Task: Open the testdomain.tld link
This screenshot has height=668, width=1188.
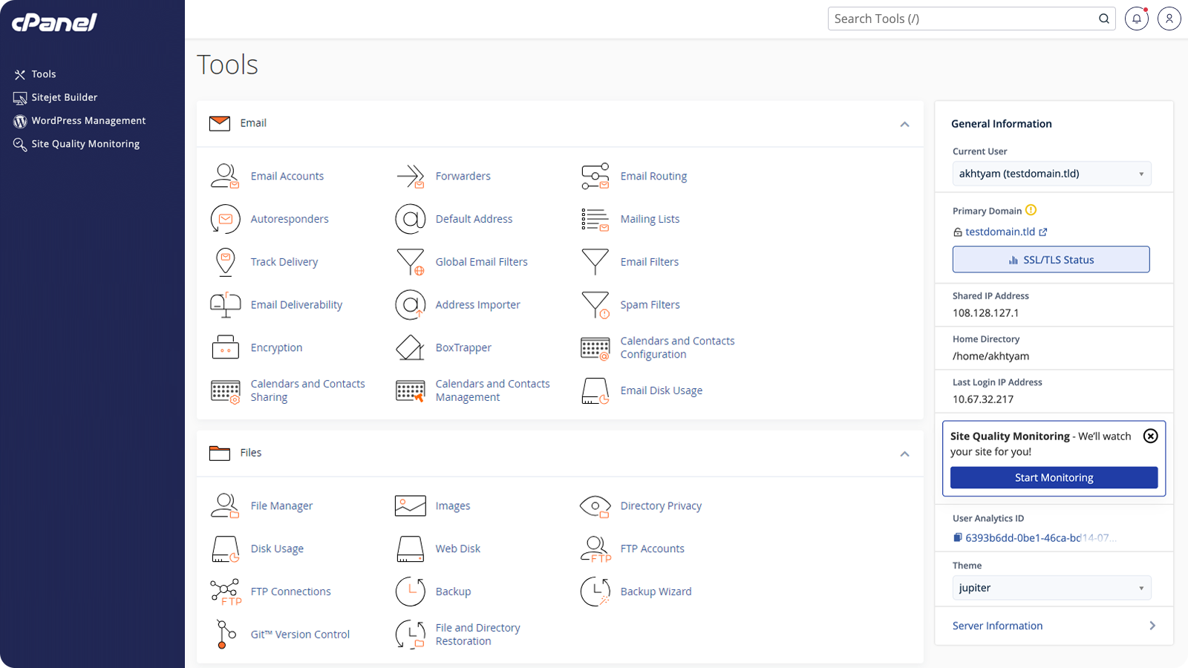Action: (1002, 232)
